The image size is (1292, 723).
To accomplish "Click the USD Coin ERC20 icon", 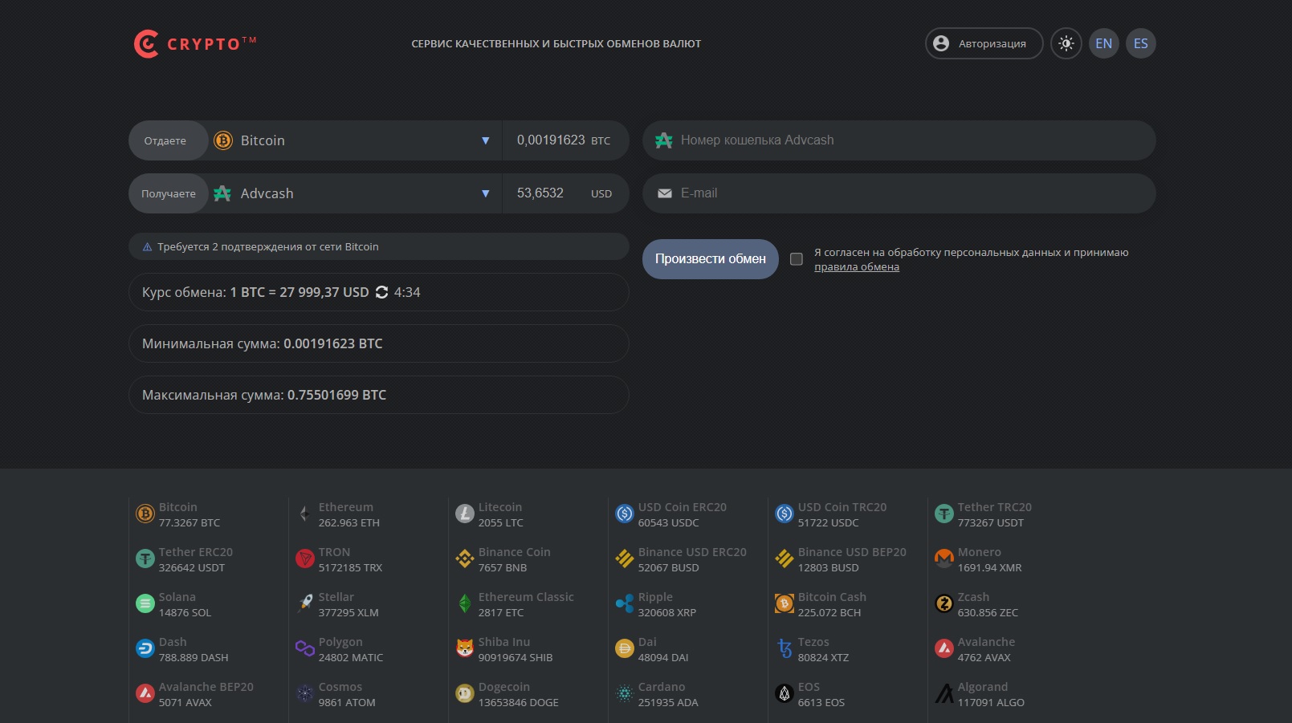I will (x=625, y=514).
